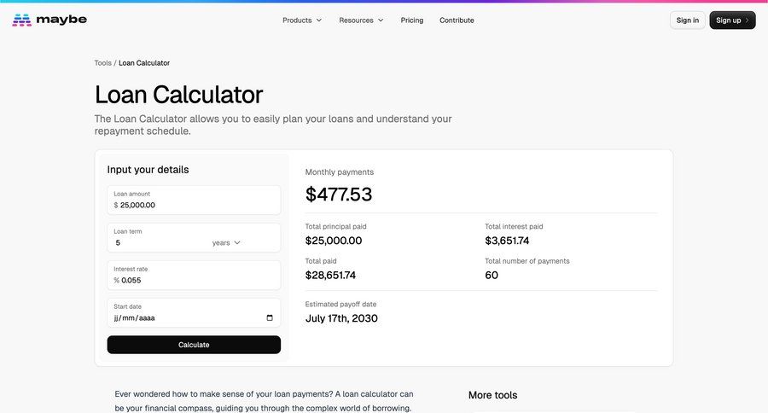Open the Contribute page

(457, 20)
